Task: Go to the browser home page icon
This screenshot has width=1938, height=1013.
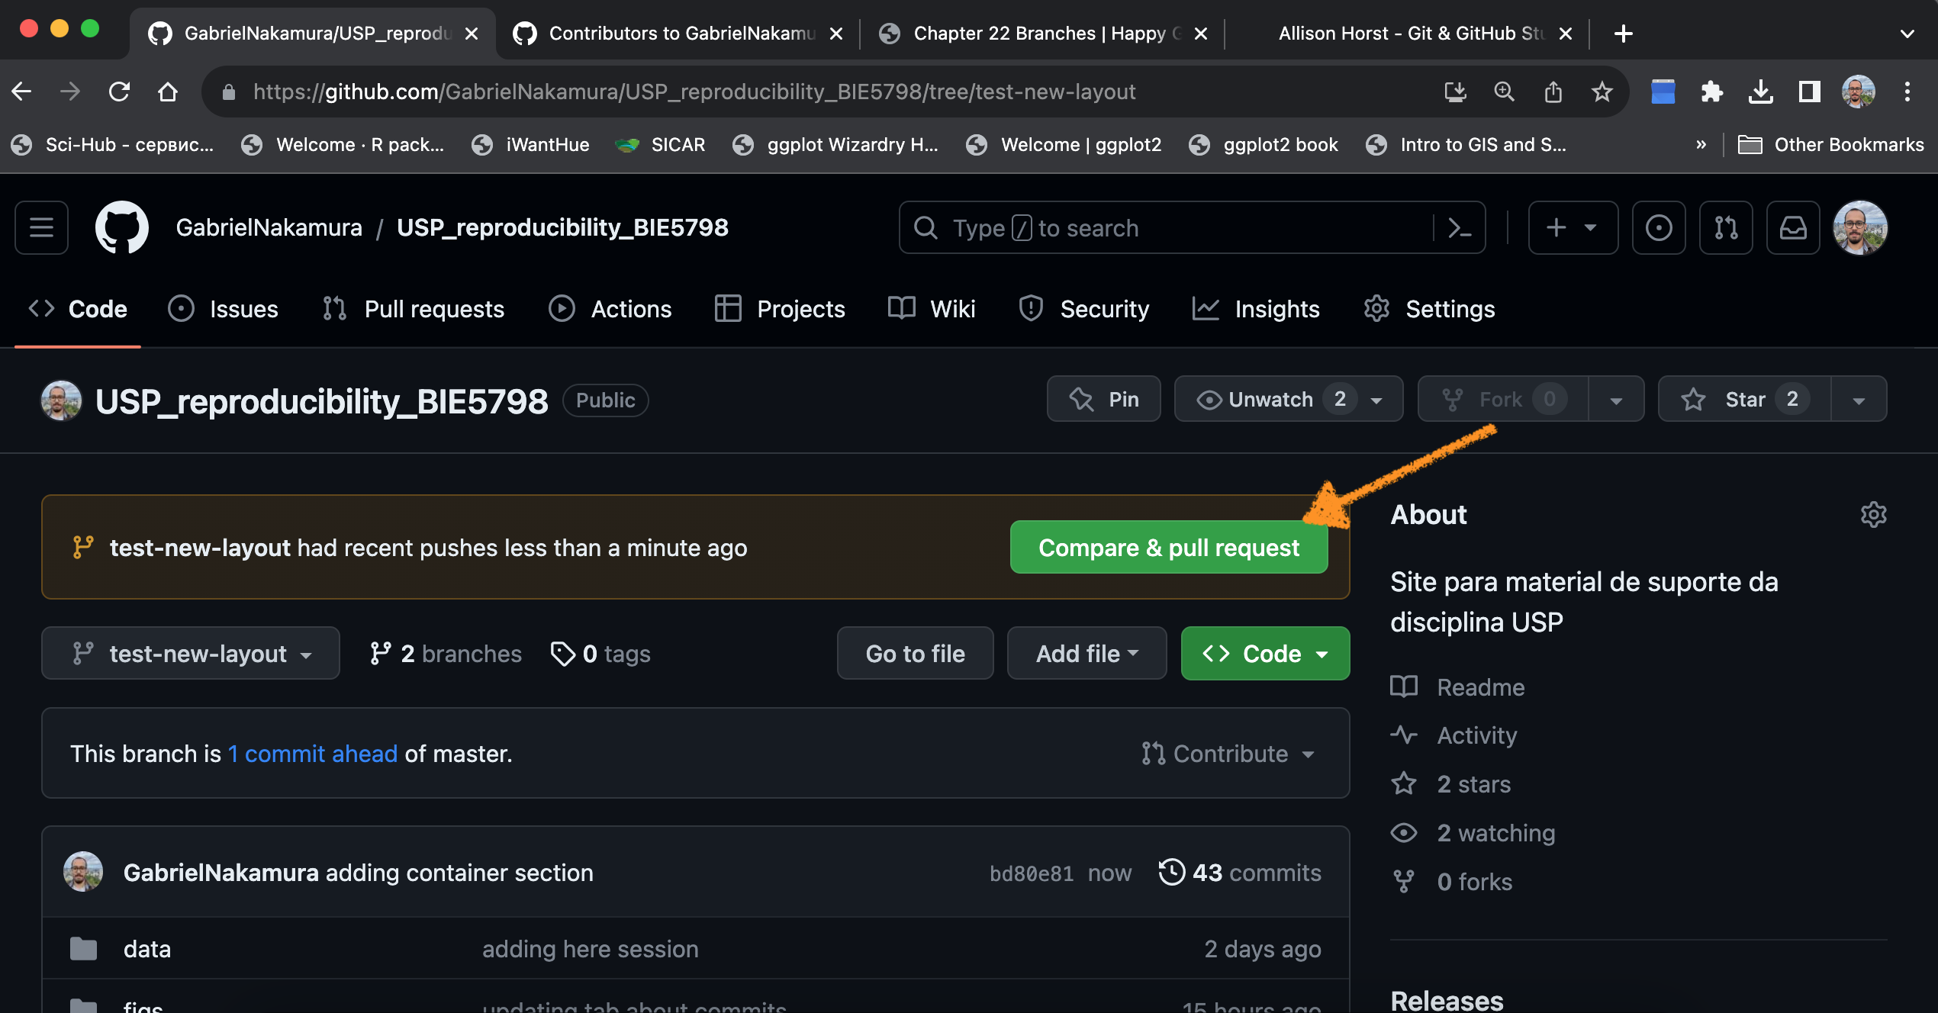Action: tap(168, 92)
